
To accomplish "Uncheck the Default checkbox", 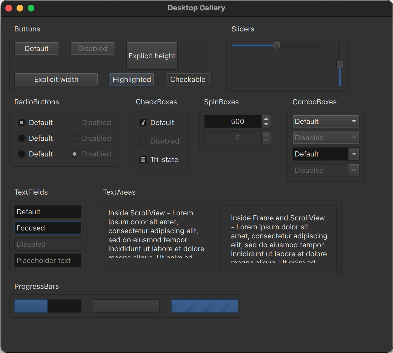I will [x=143, y=123].
